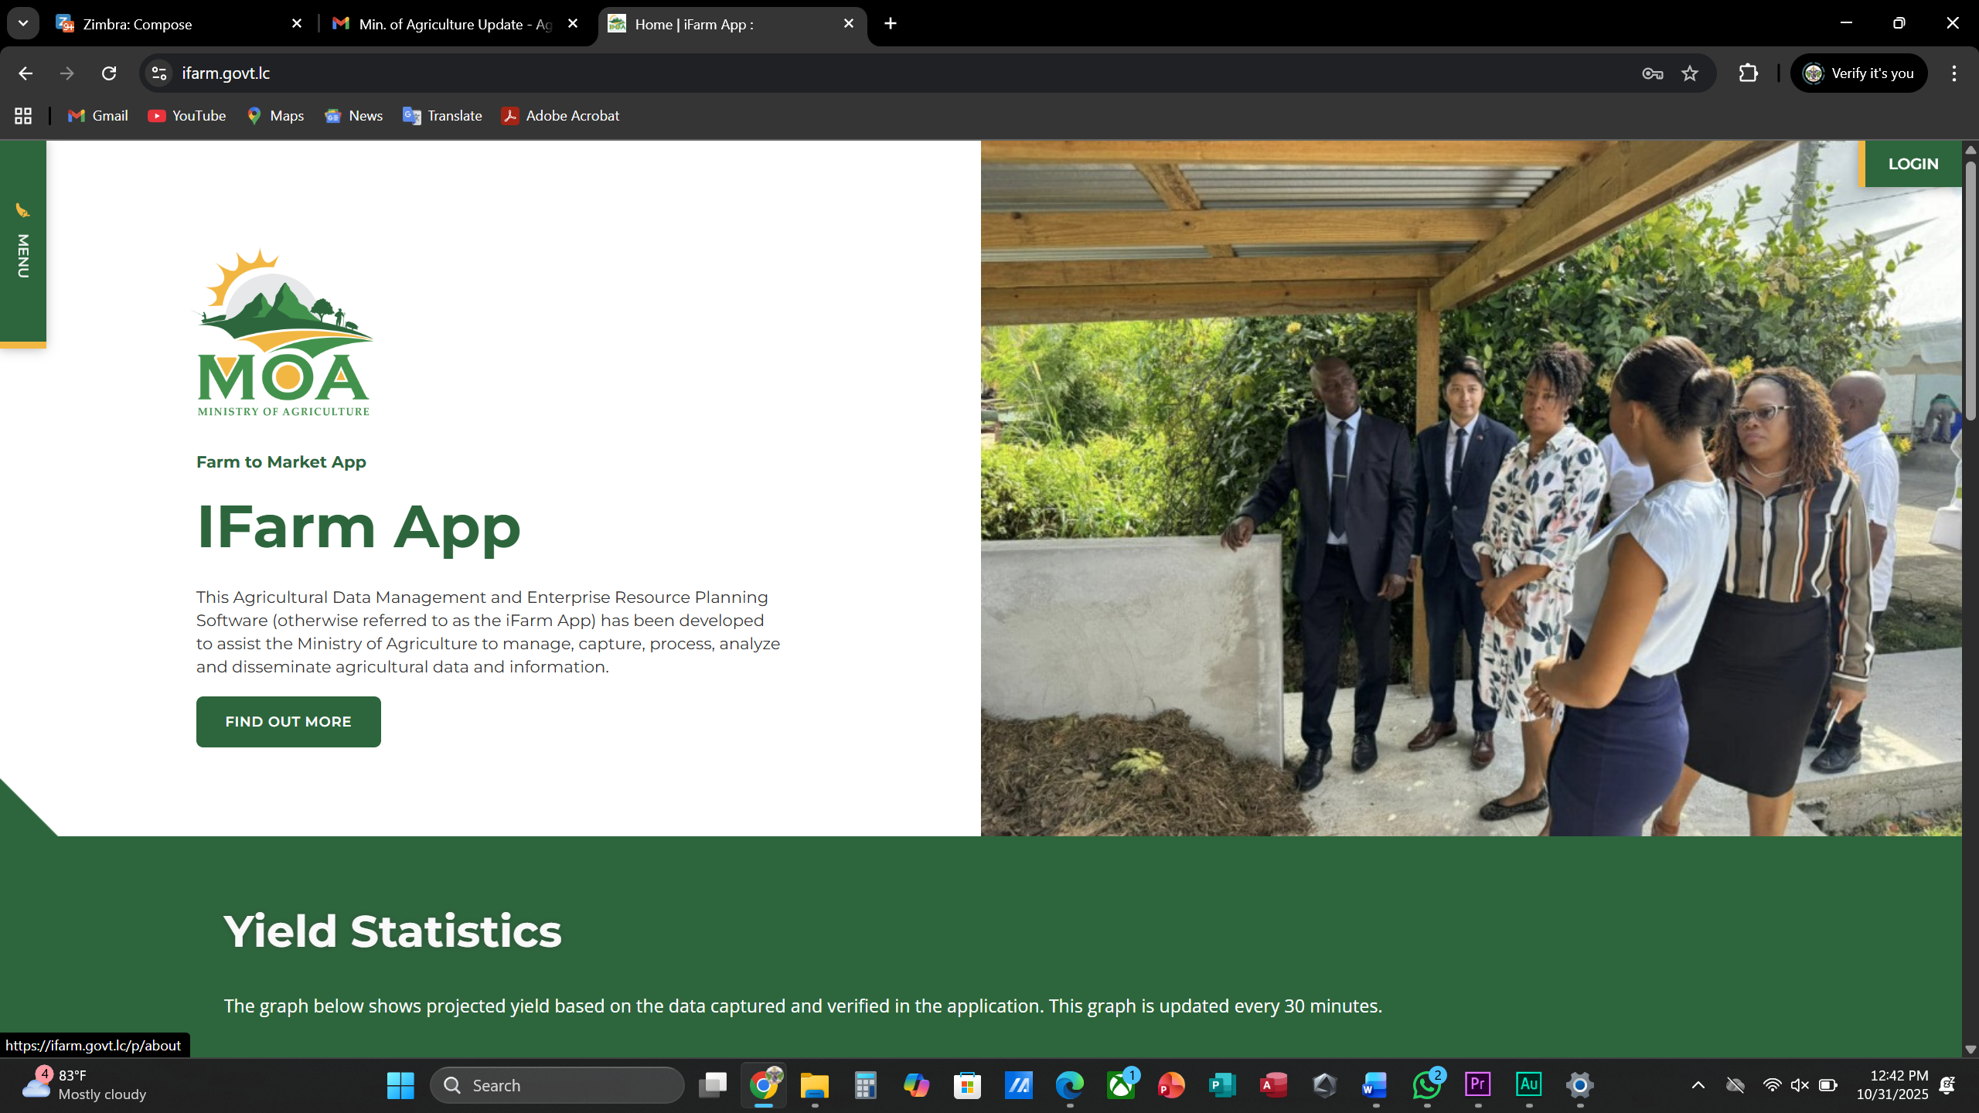Toggle the muted volume icon in tray

pos(1800,1085)
